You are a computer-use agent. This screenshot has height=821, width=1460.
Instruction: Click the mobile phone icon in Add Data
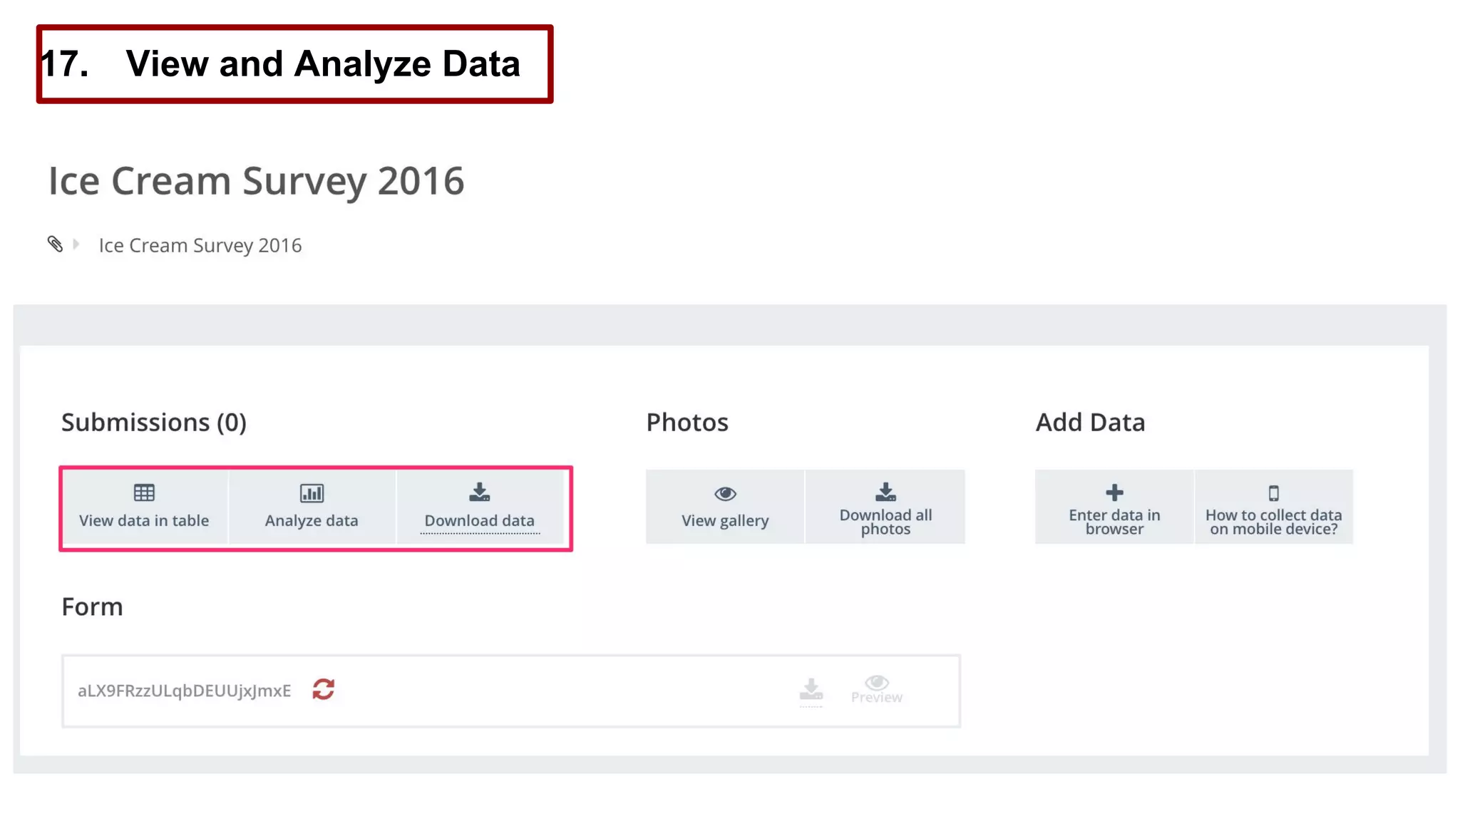tap(1273, 493)
